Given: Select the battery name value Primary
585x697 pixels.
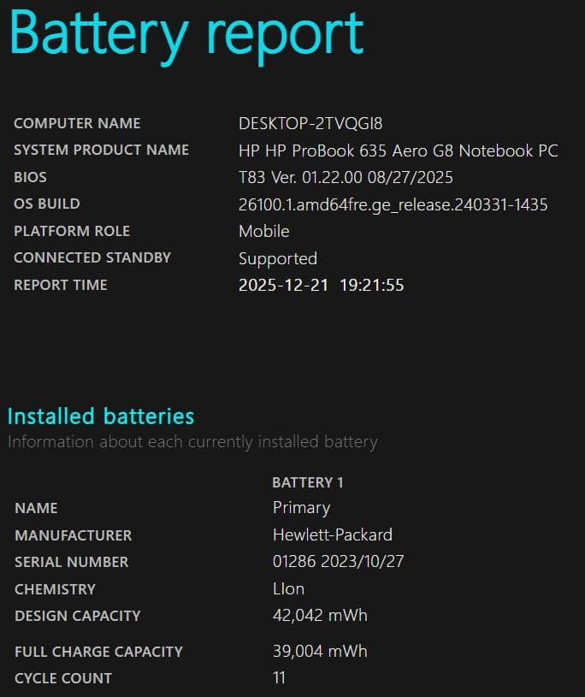Looking at the screenshot, I should (x=301, y=507).
